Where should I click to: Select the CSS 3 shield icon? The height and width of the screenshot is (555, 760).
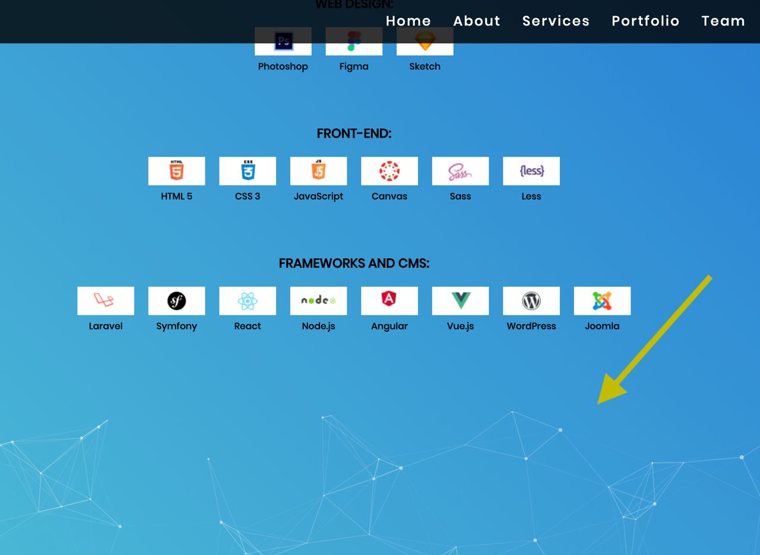click(x=248, y=171)
